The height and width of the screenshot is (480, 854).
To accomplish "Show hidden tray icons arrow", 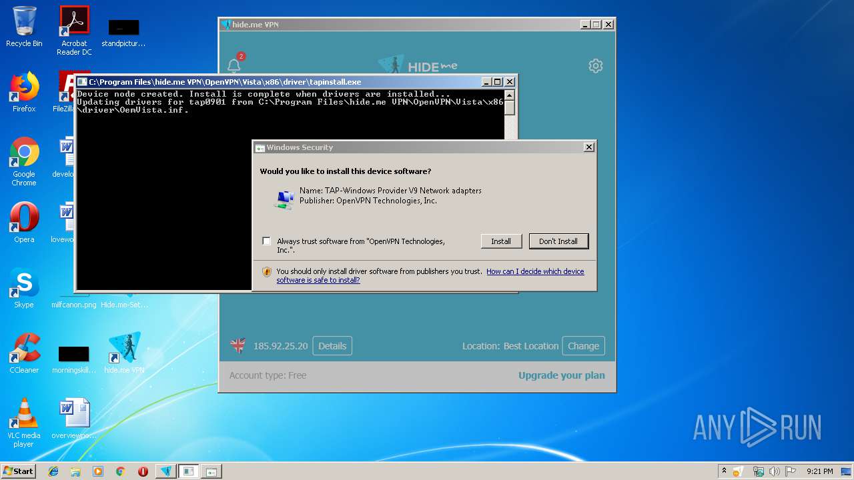I will click(x=725, y=471).
